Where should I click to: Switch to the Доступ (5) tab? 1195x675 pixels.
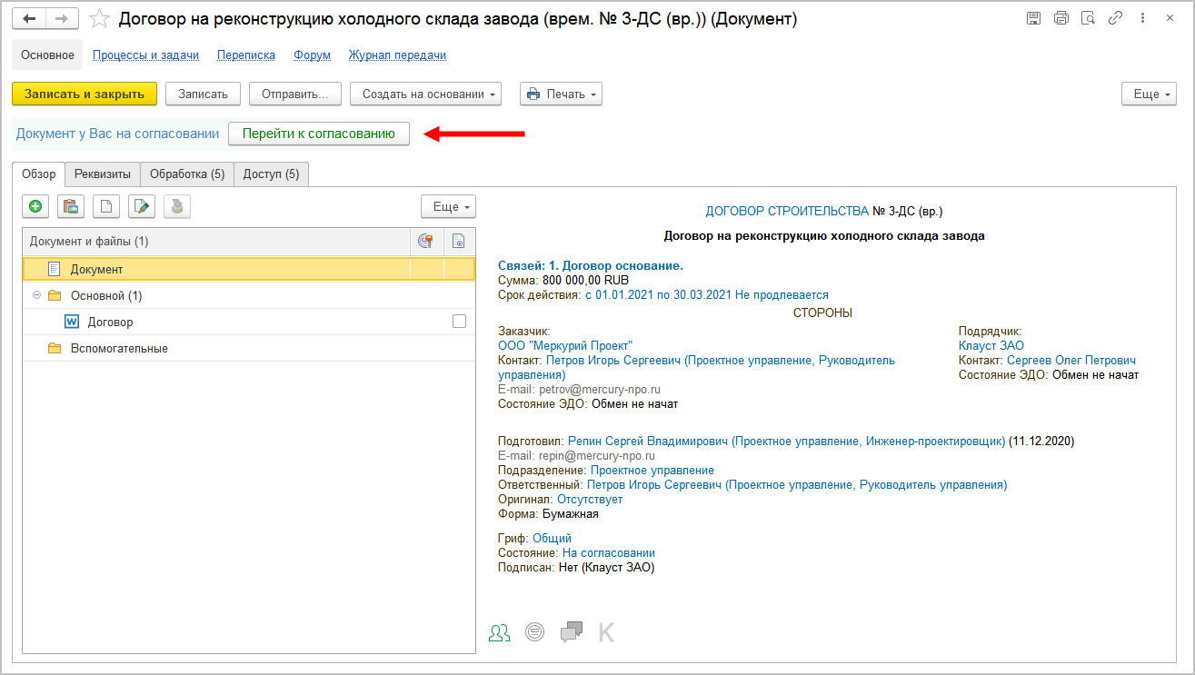[272, 174]
